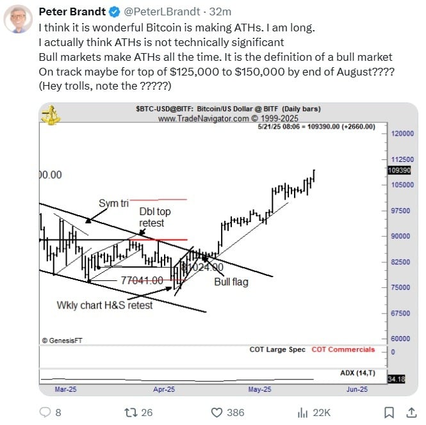Image resolution: width=426 pixels, height=425 pixels.
Task: Open the share upload icon
Action: [412, 412]
